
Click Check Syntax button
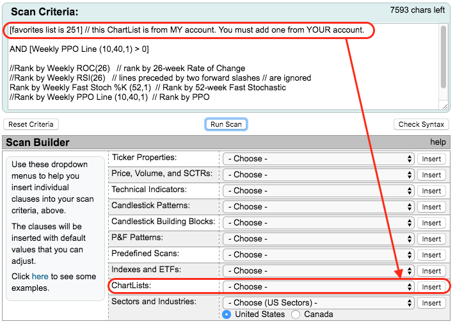coord(421,124)
